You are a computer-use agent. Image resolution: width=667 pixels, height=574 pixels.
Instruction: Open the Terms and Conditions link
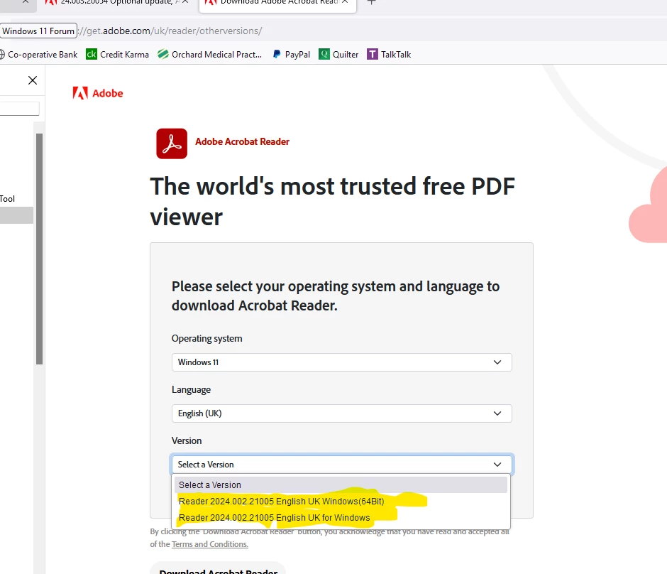tap(210, 544)
